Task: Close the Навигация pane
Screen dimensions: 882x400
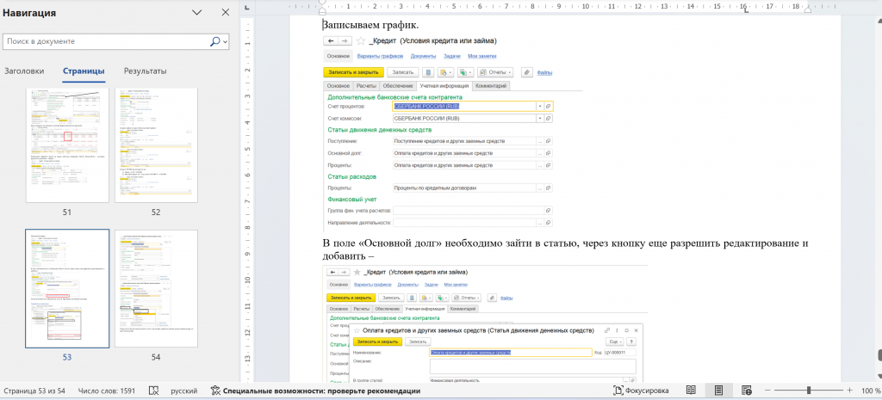Action: (226, 13)
